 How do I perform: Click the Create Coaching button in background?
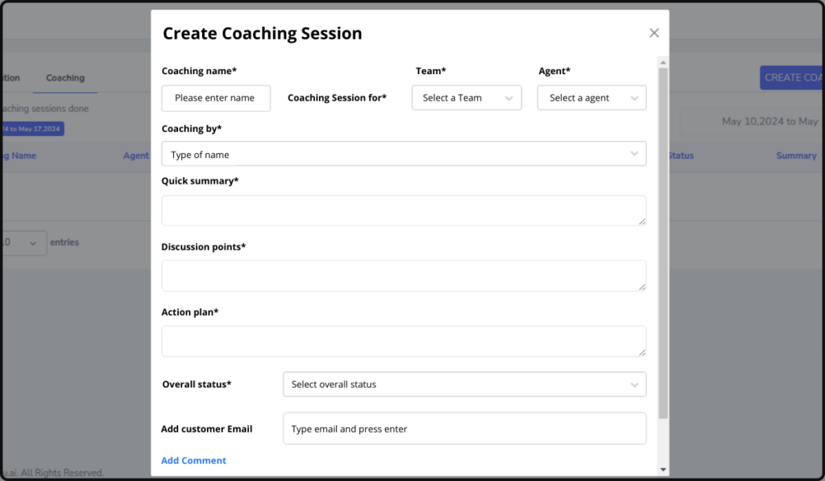tap(792, 77)
